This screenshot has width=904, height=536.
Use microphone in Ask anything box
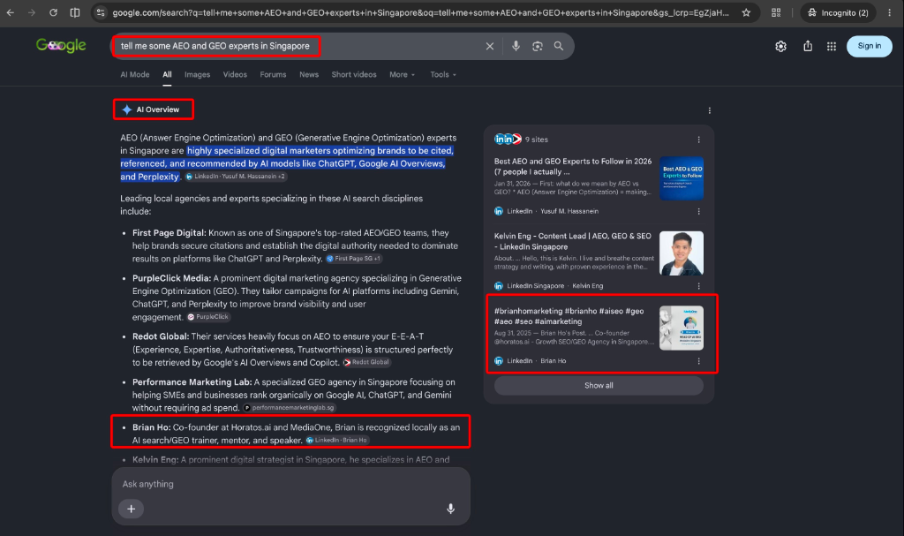coord(450,509)
